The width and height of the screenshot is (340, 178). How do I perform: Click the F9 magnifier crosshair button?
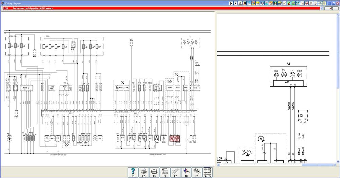(x=197, y=172)
